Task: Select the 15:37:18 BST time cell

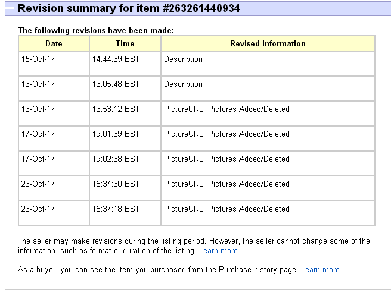Action: [x=116, y=209]
